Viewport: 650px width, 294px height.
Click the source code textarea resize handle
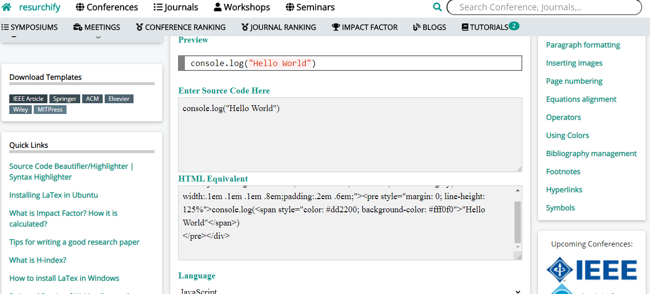(518, 168)
